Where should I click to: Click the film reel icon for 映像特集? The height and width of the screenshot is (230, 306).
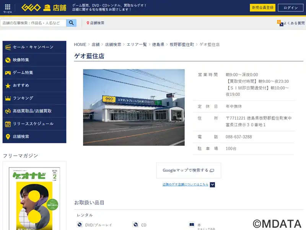pyautogui.click(x=8, y=60)
